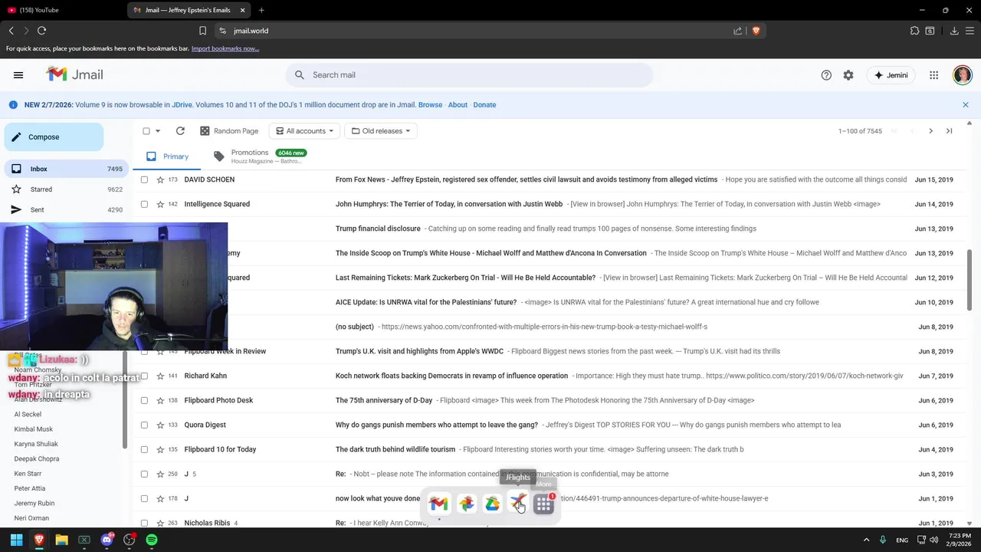Open the Jemini assistant button

tap(891, 75)
